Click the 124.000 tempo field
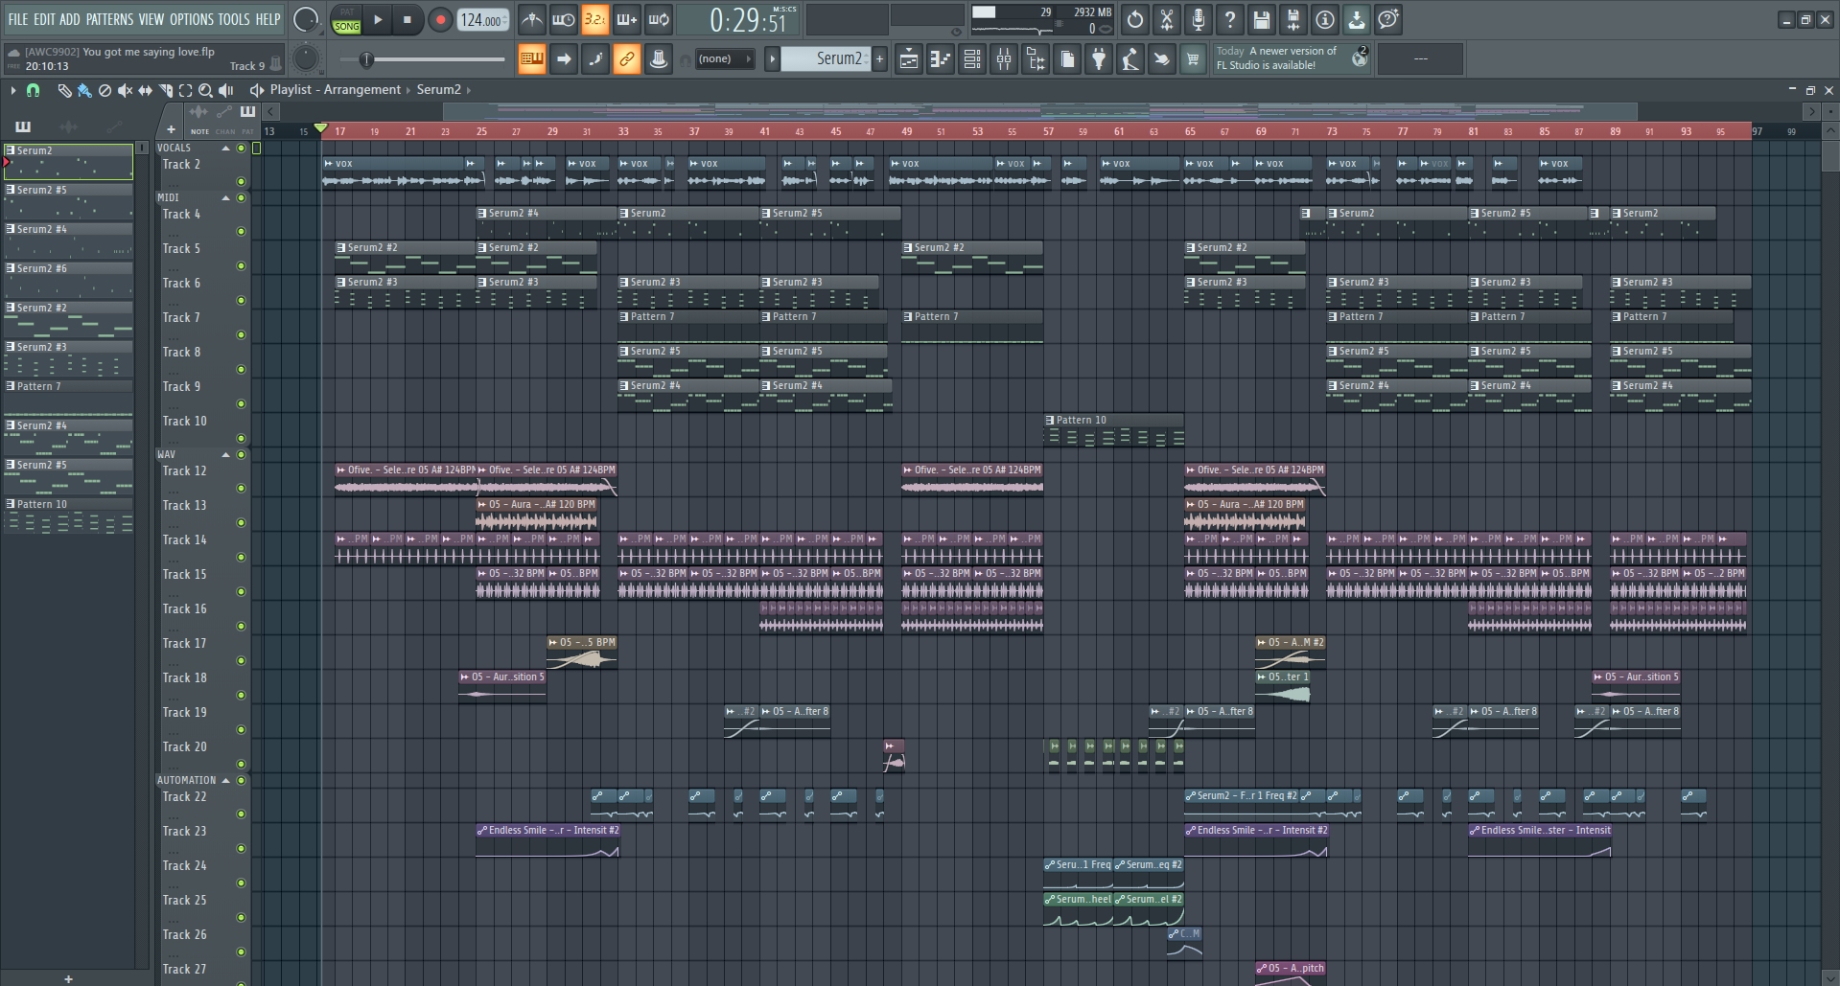Screen dimensions: 1840x986 (x=483, y=20)
